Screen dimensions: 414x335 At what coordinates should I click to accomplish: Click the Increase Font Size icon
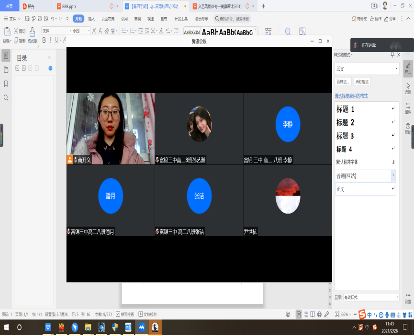(x=94, y=31)
